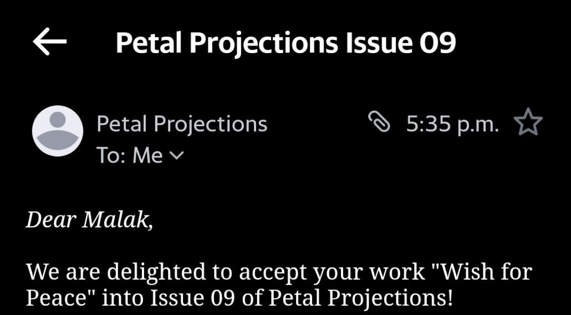Open the sender's profile avatar
The image size is (571, 315).
58,131
